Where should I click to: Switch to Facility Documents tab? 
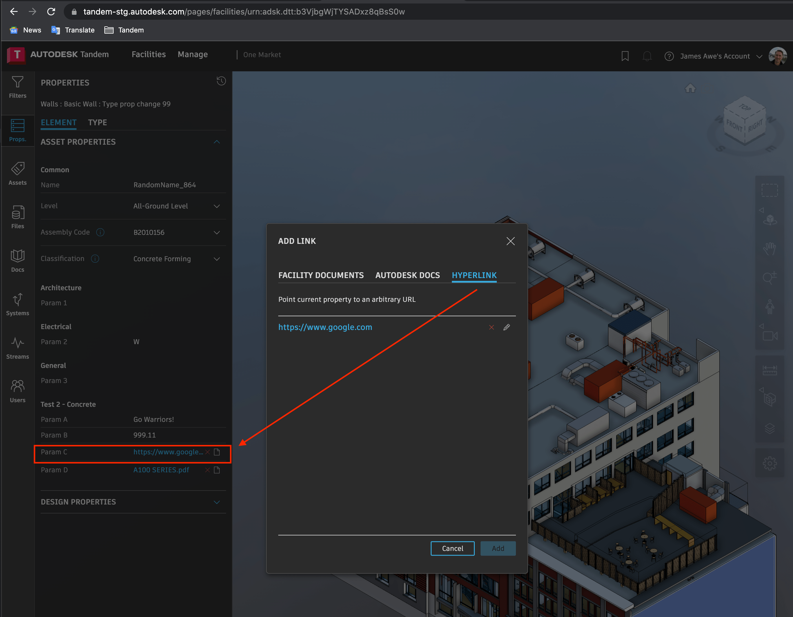point(321,275)
